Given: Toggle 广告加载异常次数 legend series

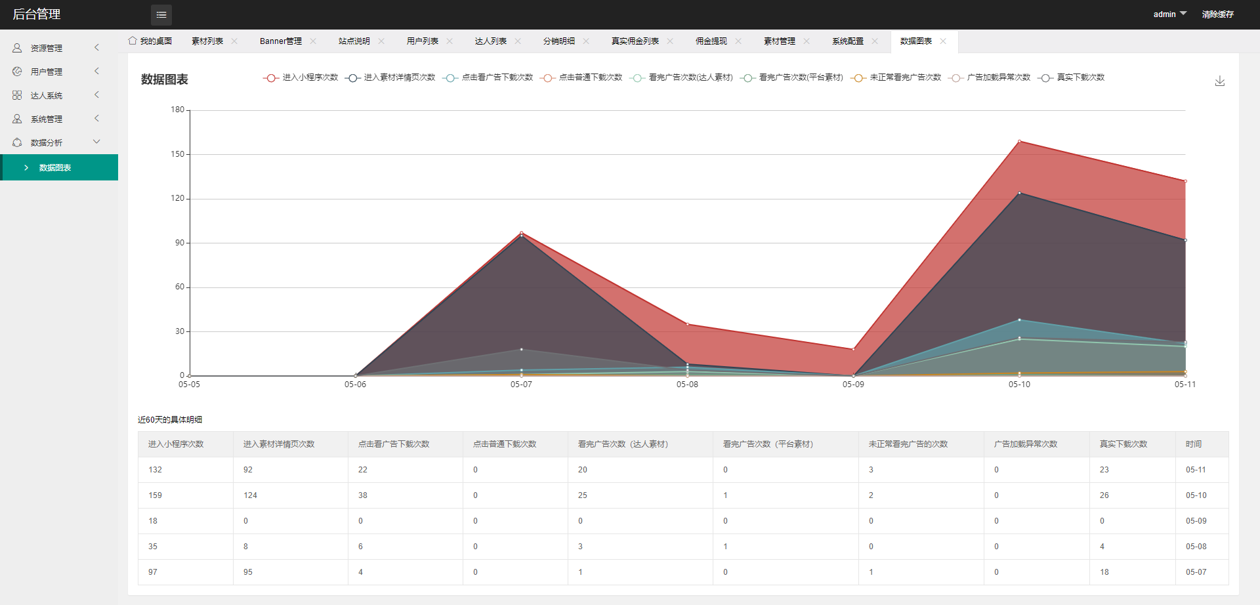Looking at the screenshot, I should 989,77.
